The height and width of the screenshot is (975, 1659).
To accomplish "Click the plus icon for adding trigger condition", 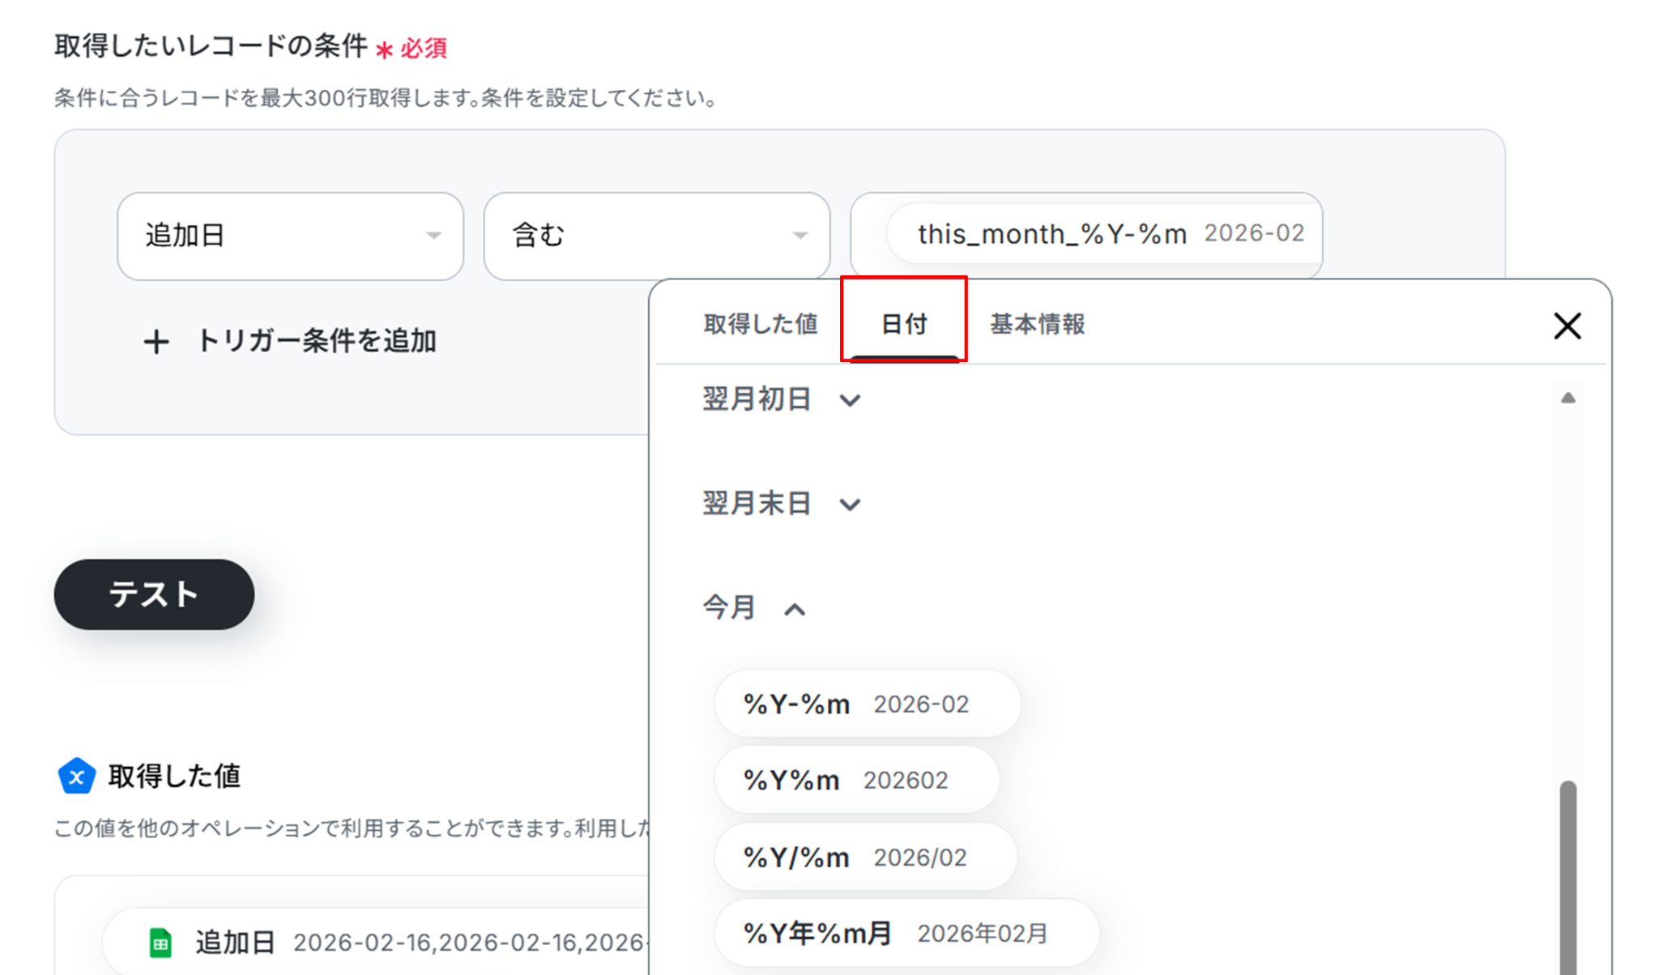I will point(156,342).
